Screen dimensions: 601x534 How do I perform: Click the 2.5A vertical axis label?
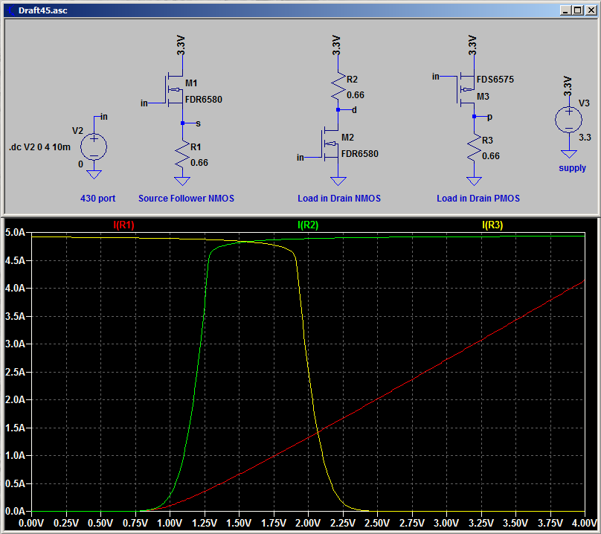pos(15,372)
